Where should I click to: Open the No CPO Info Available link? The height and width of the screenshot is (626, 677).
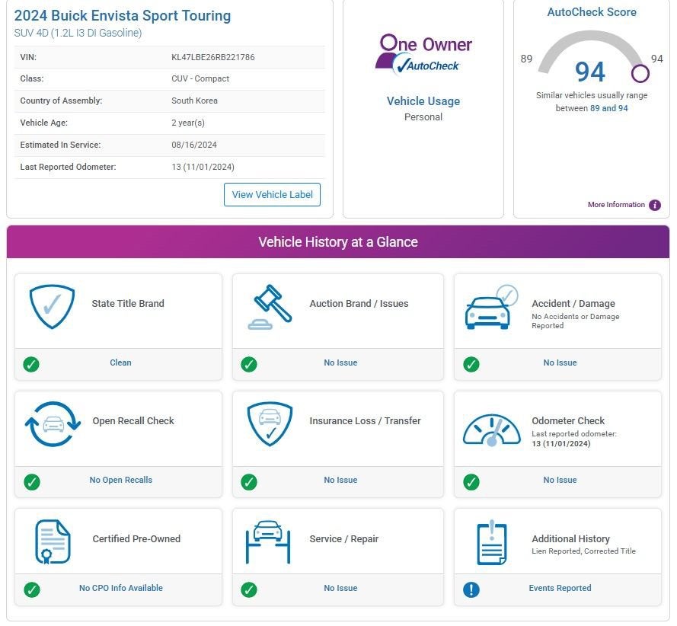pyautogui.click(x=121, y=588)
